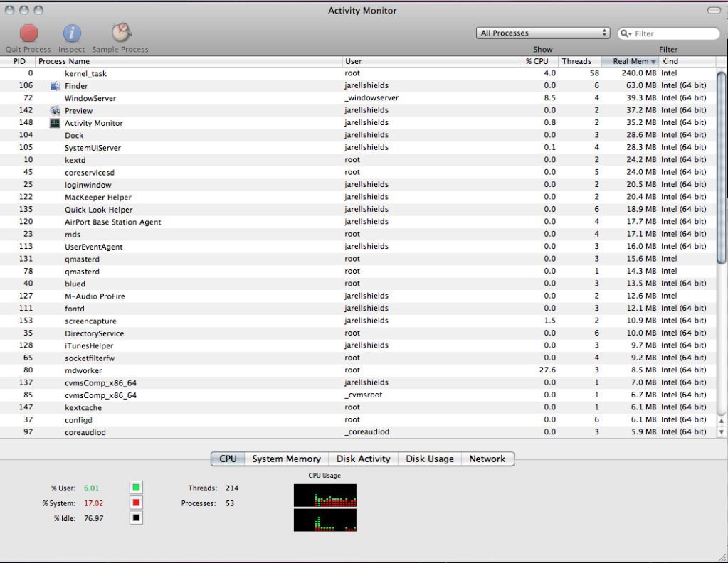The height and width of the screenshot is (563, 728).
Task: Sort by the User column header
Action: [432, 61]
